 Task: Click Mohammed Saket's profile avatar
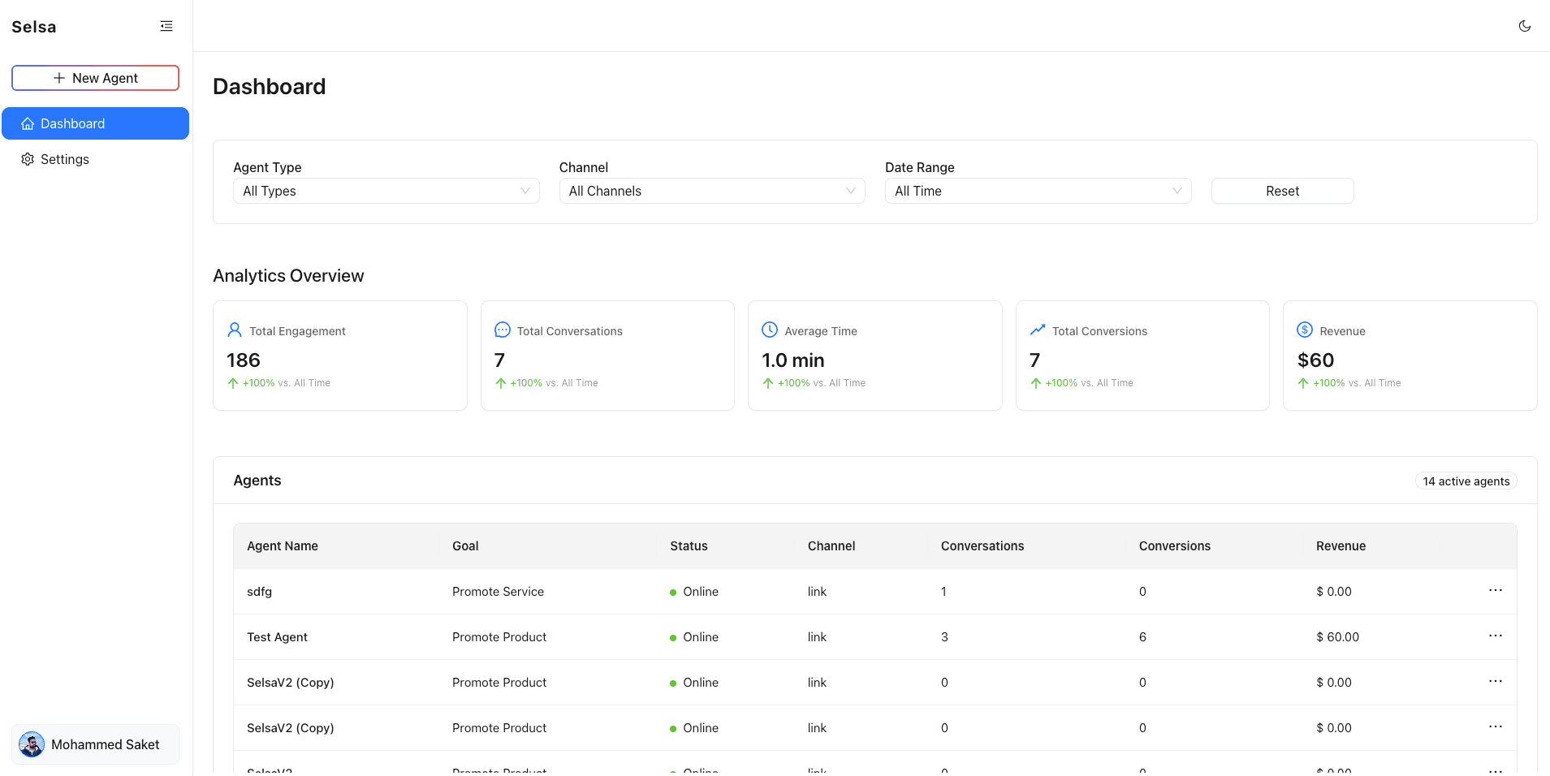(31, 744)
